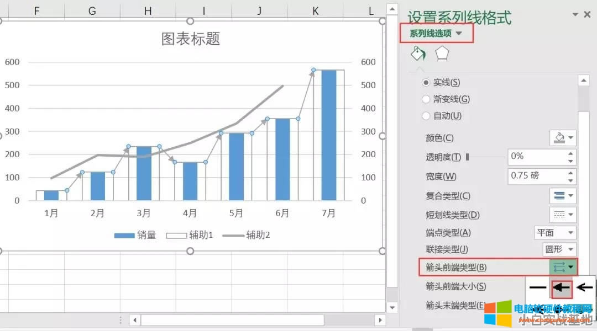Pick the thin arrow style in popup
The image size is (597, 331).
pos(584,287)
